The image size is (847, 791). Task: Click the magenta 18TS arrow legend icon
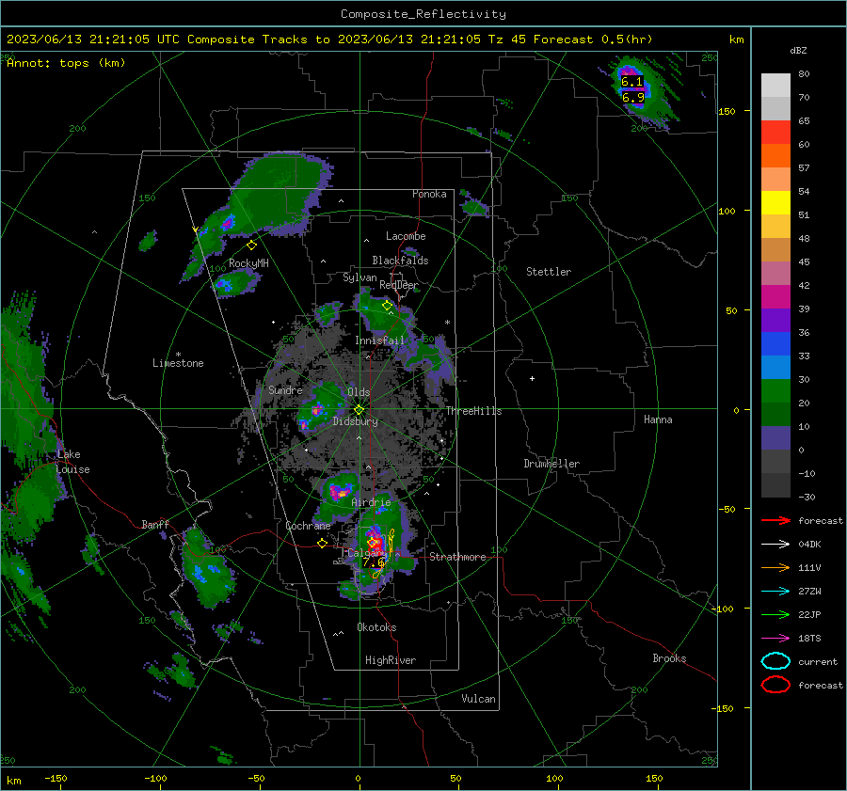[775, 639]
